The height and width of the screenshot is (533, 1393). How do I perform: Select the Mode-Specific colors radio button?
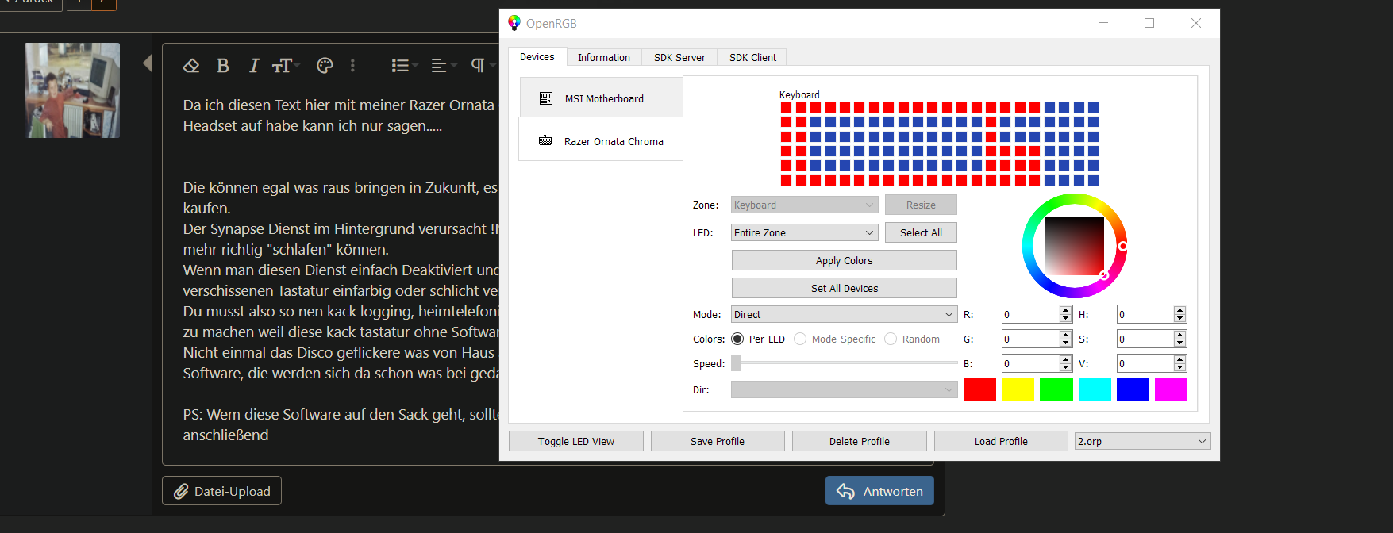(800, 339)
